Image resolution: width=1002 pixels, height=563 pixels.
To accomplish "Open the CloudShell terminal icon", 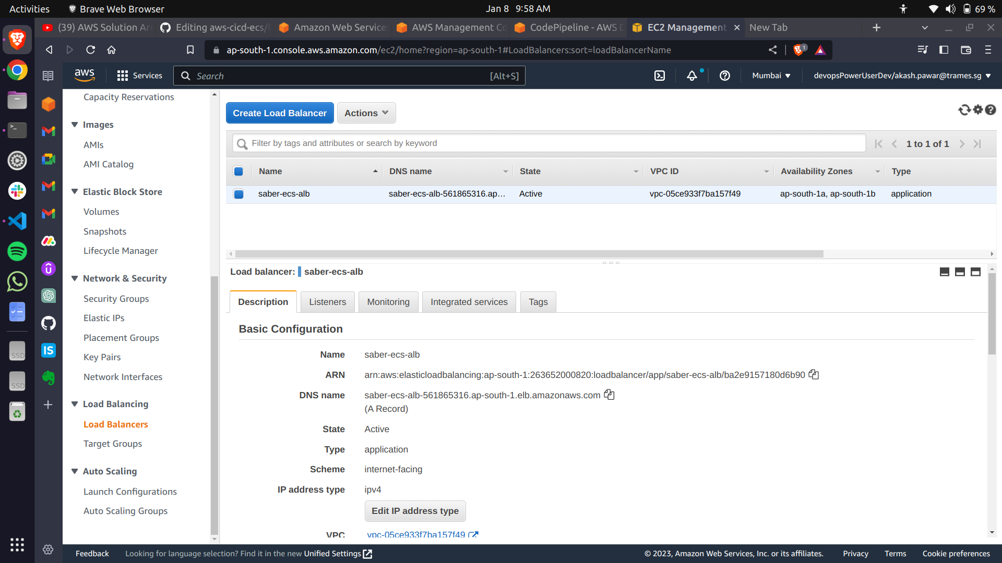I will 659,76.
